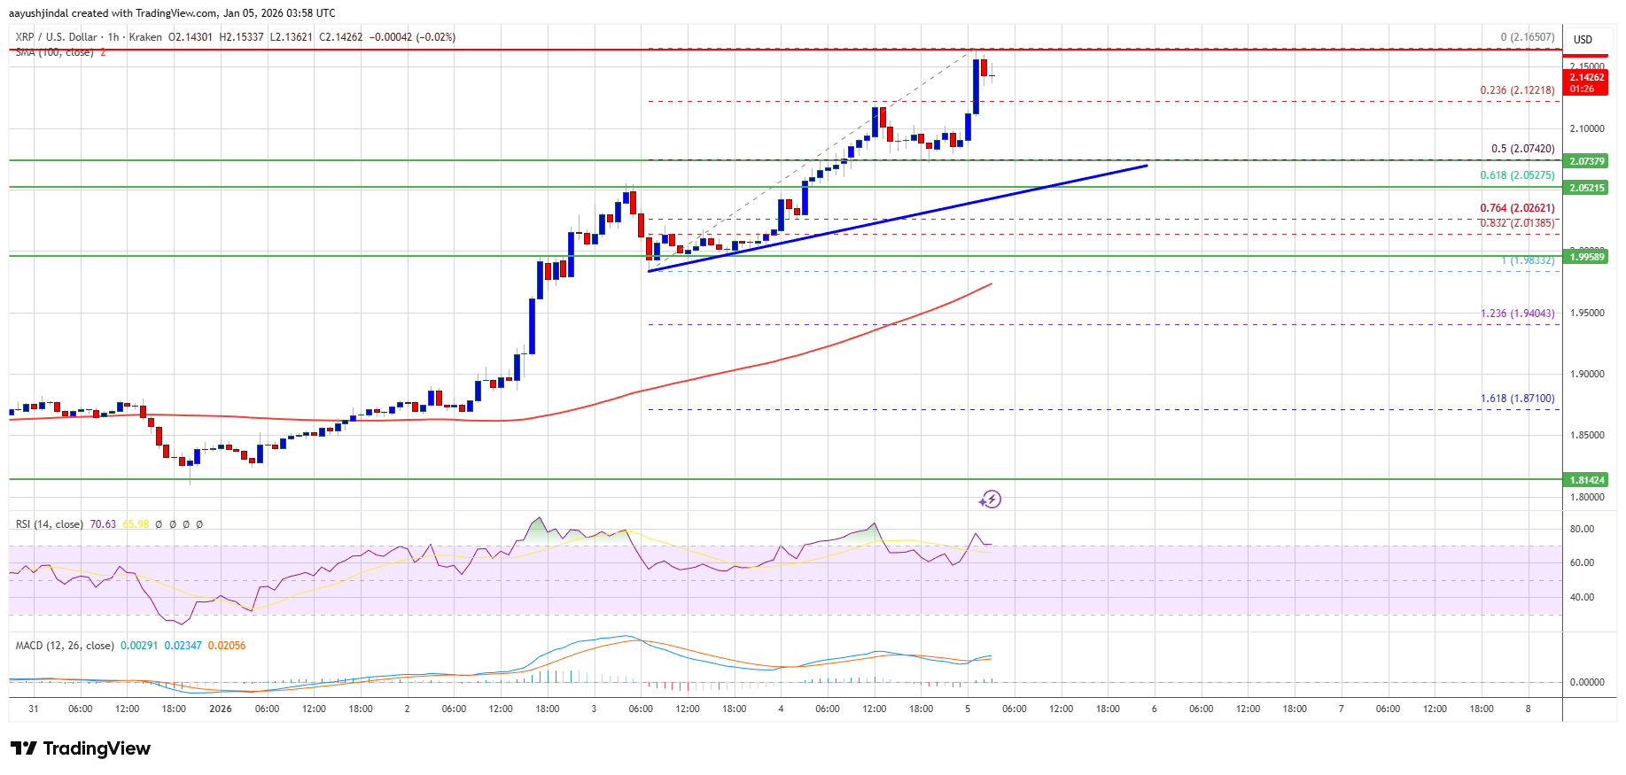The image size is (1626, 775).
Task: Click the RSI value 70.63 in legend
Action: [x=103, y=524]
